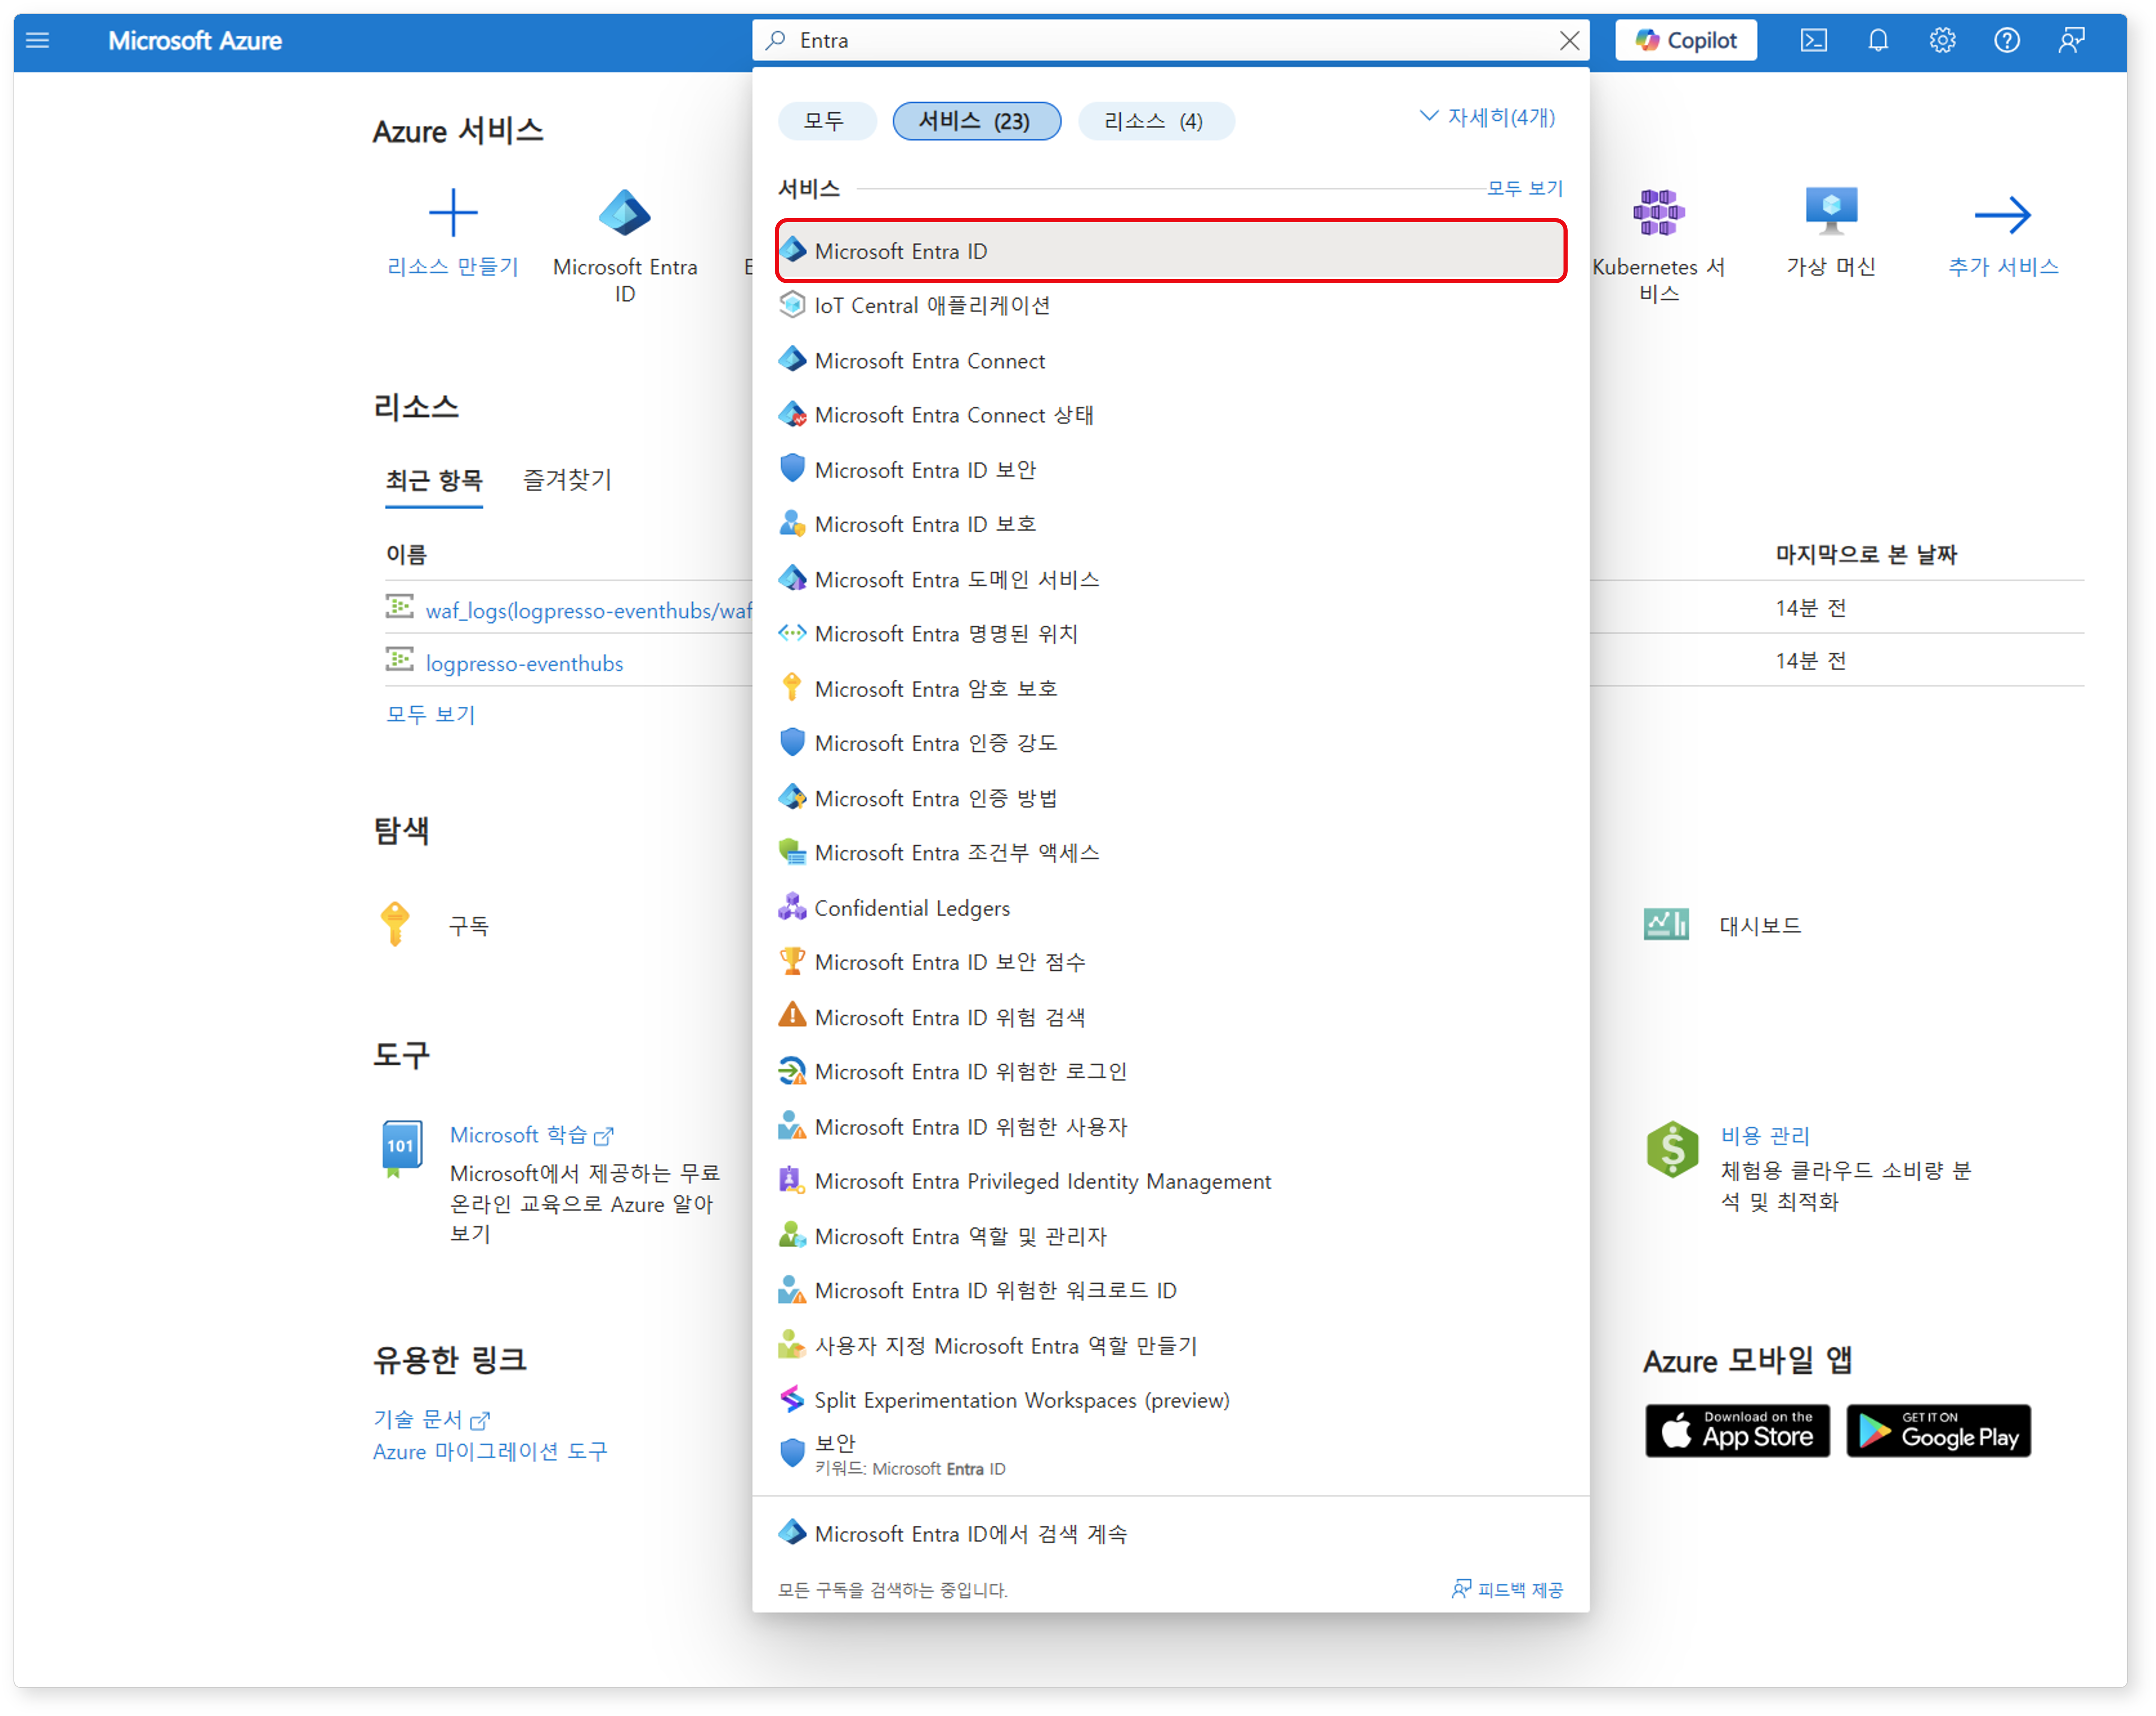Click Microsoft Entra 인증 방법 icon

pos(792,797)
